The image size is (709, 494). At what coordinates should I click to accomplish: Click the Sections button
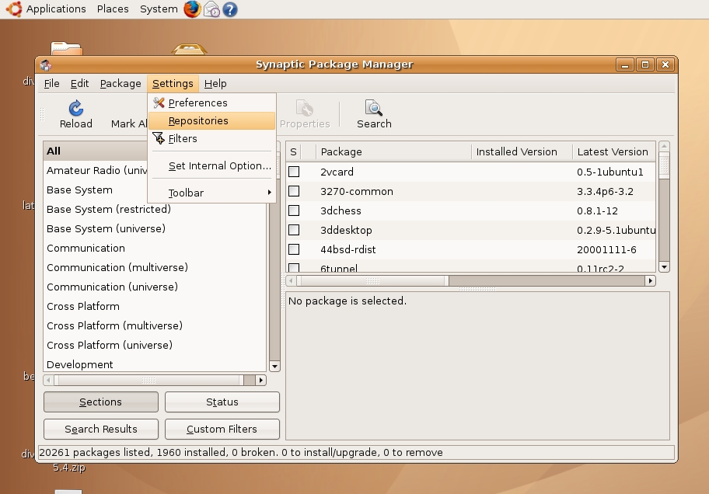coord(101,402)
